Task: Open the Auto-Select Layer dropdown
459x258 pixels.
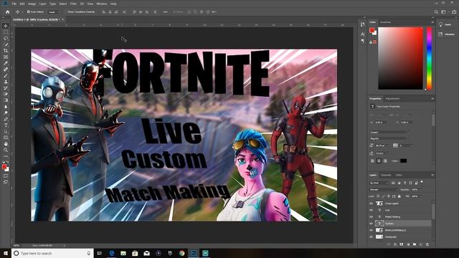Action: (x=54, y=12)
